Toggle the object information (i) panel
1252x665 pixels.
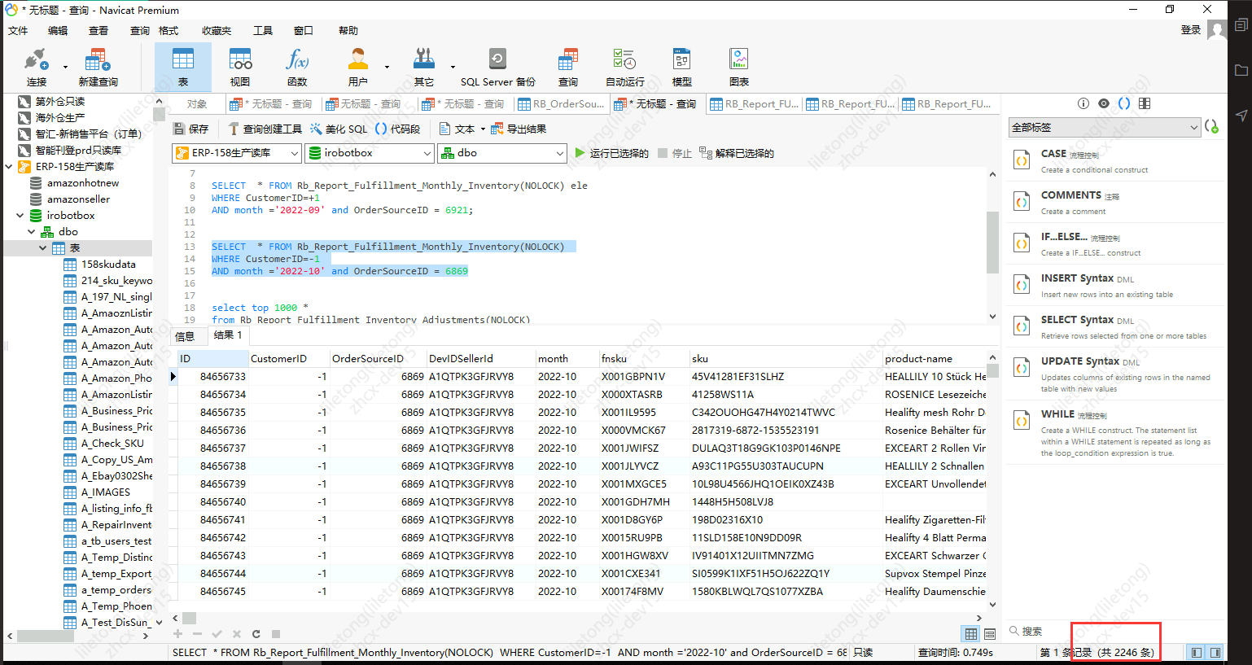tap(1083, 103)
